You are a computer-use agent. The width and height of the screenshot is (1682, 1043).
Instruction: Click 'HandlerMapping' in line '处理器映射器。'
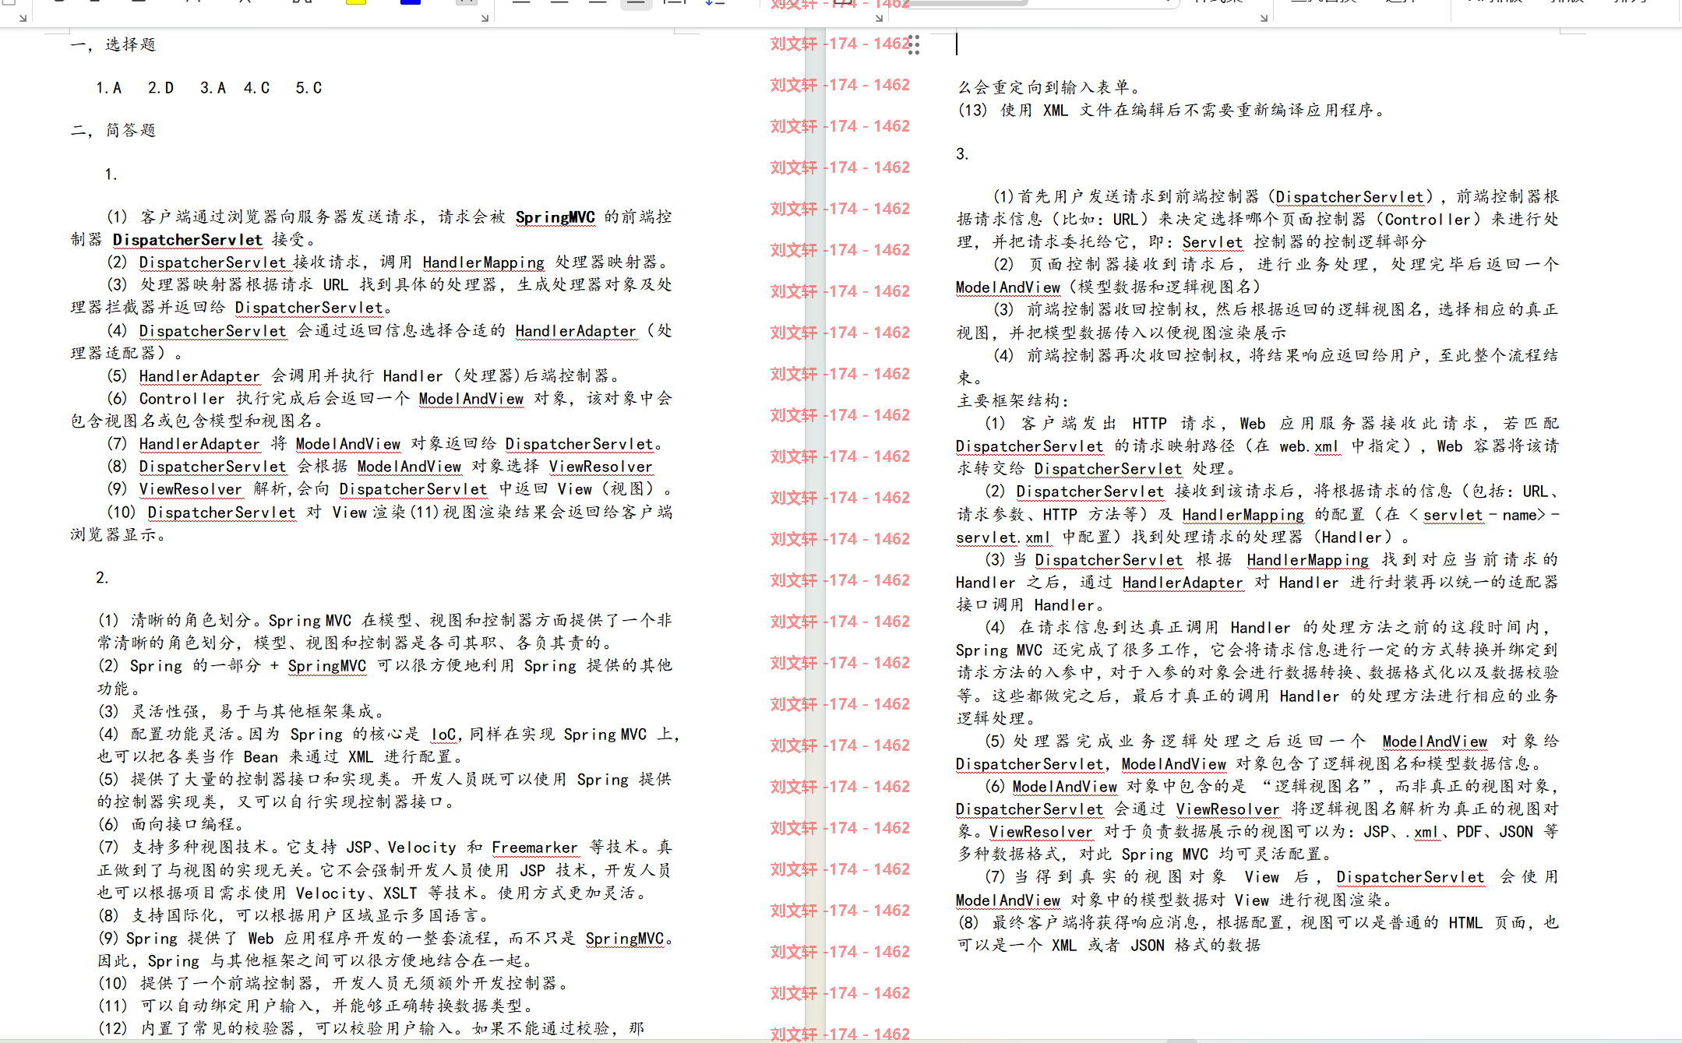point(484,263)
